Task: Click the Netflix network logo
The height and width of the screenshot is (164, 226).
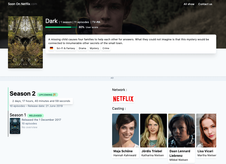Action: point(123,99)
